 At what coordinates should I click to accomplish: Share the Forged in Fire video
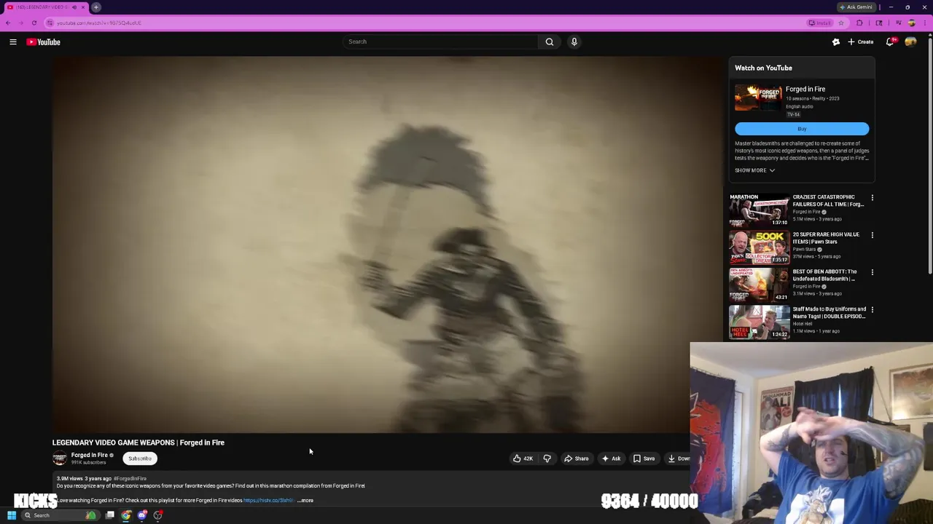[577, 458]
